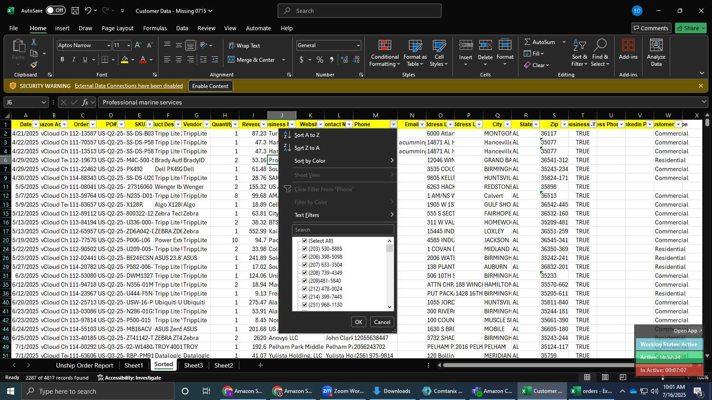Open the Zip column filter dropdown

tap(564, 124)
